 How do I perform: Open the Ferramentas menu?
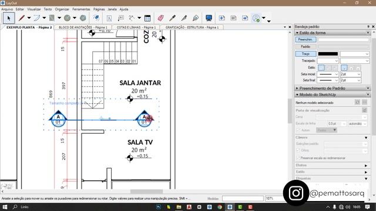click(81, 9)
